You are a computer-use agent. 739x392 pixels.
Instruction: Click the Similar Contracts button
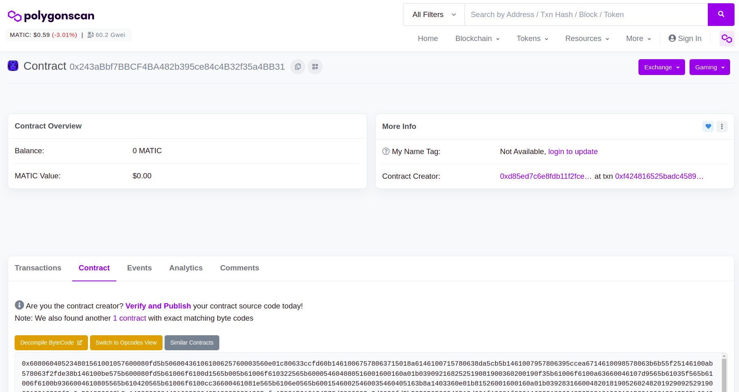click(x=192, y=343)
